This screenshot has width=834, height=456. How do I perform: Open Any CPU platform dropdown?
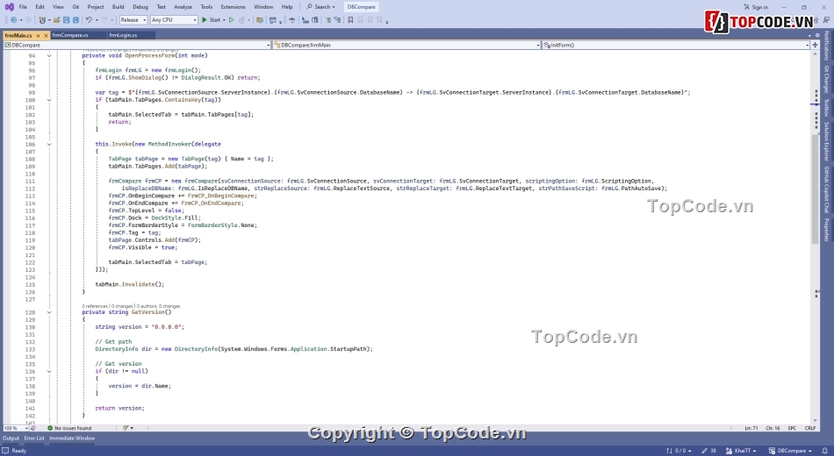174,19
